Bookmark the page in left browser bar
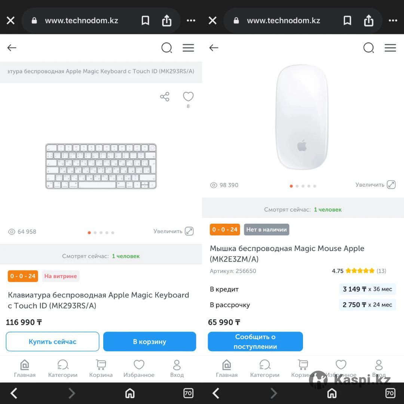This screenshot has height=404, width=404. [145, 21]
